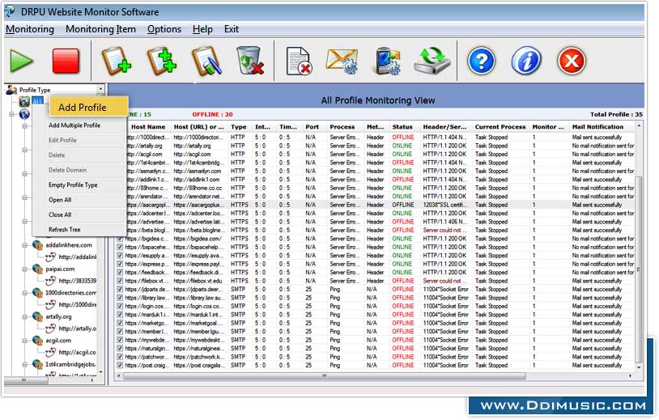
Task: Open the Options menu
Action: click(164, 29)
